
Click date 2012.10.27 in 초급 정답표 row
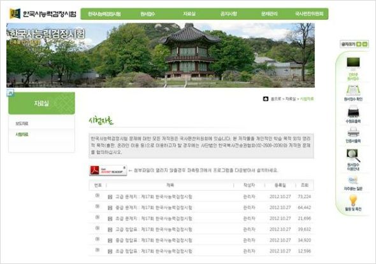tap(280, 251)
